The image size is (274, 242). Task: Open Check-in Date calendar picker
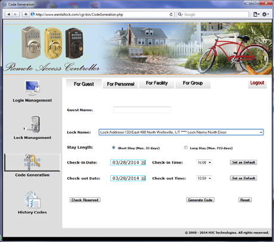pos(143,162)
